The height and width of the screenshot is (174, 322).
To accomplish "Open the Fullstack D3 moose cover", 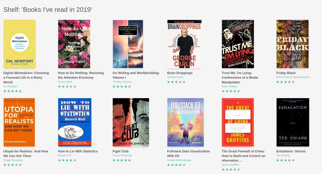I will 185,122.
